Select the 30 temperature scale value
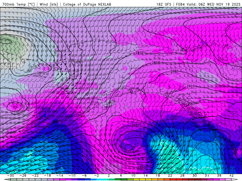Image resolution: width=242 pixels, height=181 pixels. tap(195, 176)
